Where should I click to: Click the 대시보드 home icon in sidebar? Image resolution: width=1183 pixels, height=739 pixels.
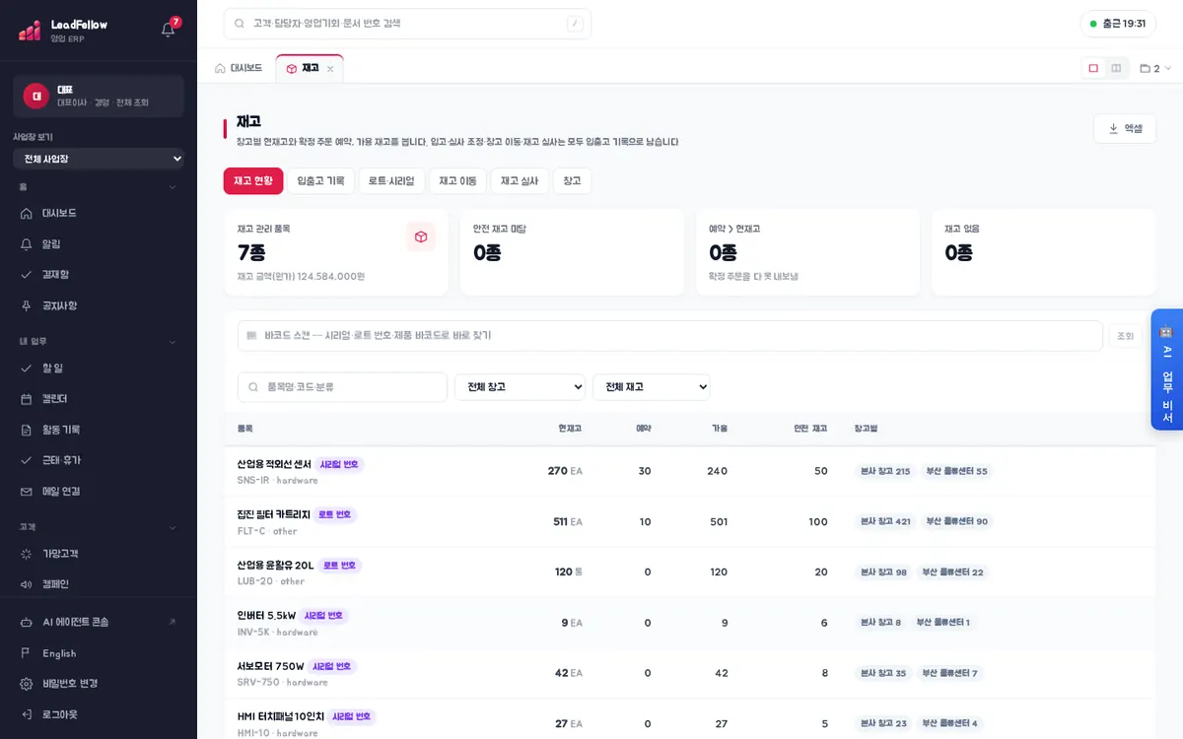[27, 213]
